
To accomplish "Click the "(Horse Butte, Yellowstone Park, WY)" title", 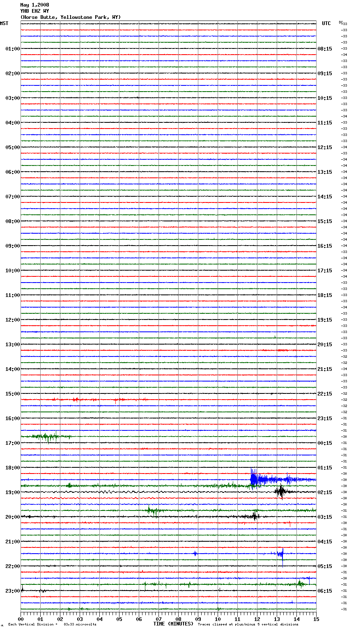I will click(71, 17).
